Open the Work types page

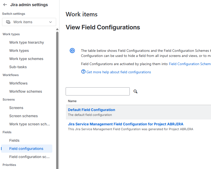coord(19,51)
